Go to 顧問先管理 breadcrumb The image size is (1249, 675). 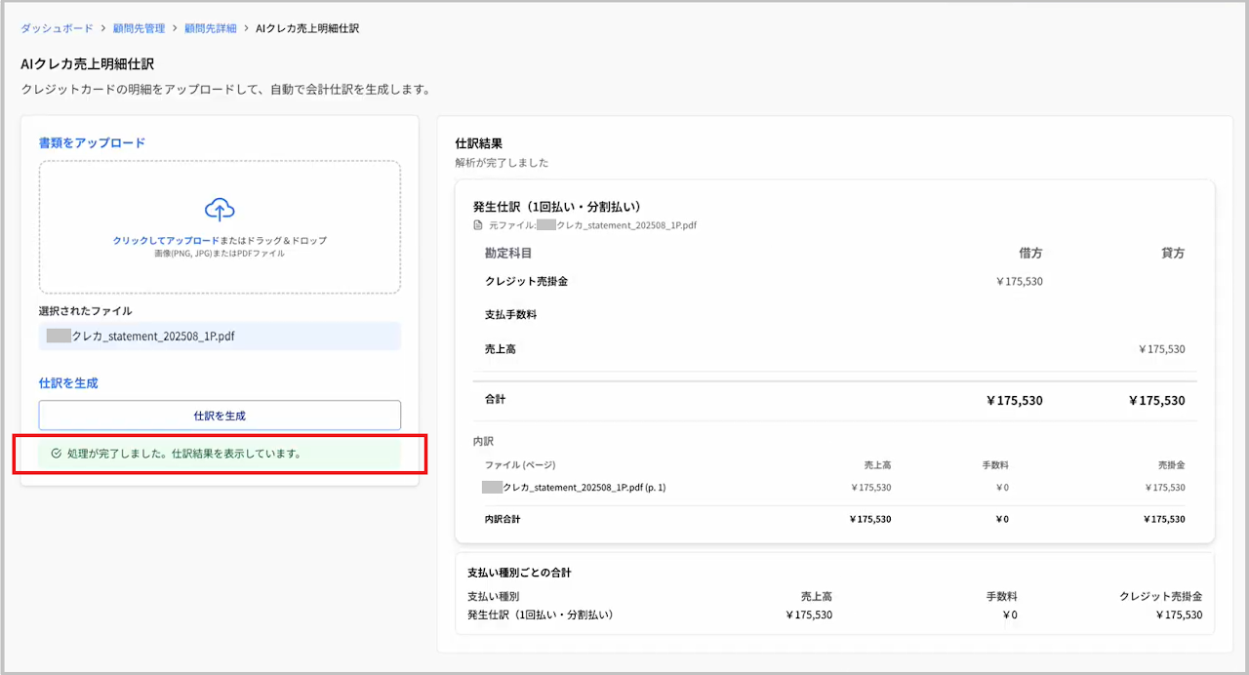137,28
